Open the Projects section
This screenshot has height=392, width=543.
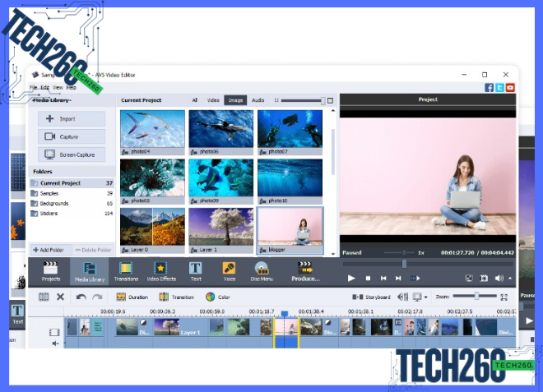[50, 270]
